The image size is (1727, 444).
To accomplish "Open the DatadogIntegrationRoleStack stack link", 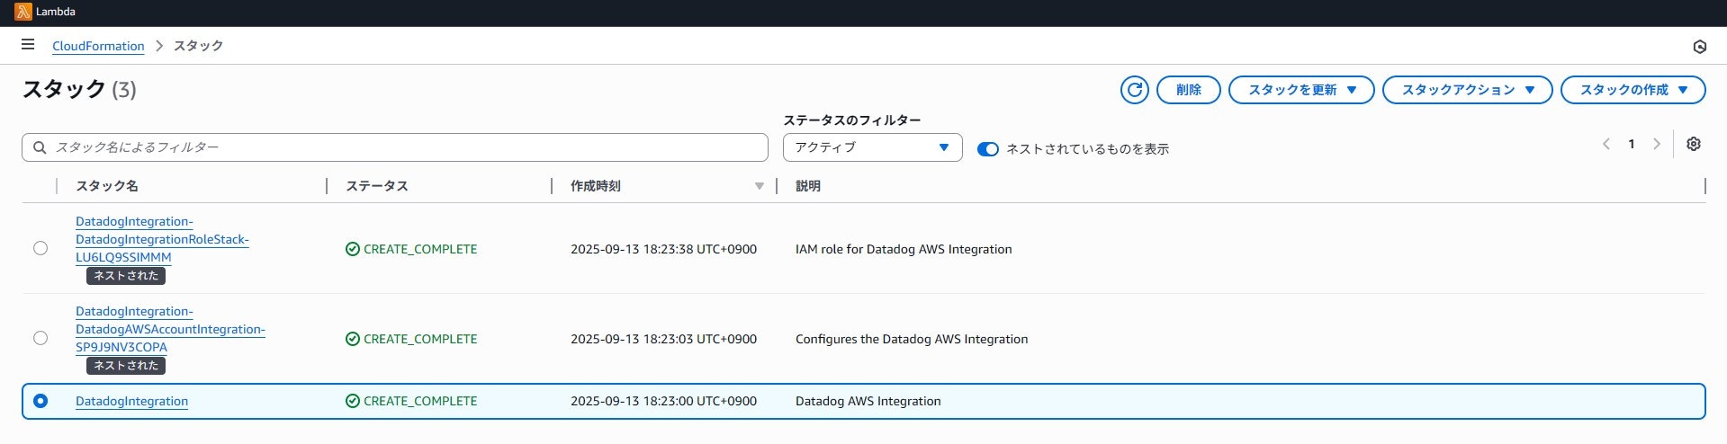I will point(162,239).
